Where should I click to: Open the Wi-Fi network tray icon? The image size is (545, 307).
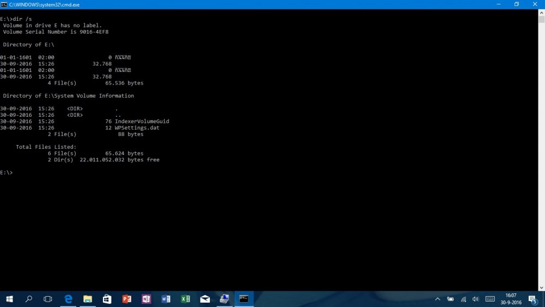click(x=463, y=299)
